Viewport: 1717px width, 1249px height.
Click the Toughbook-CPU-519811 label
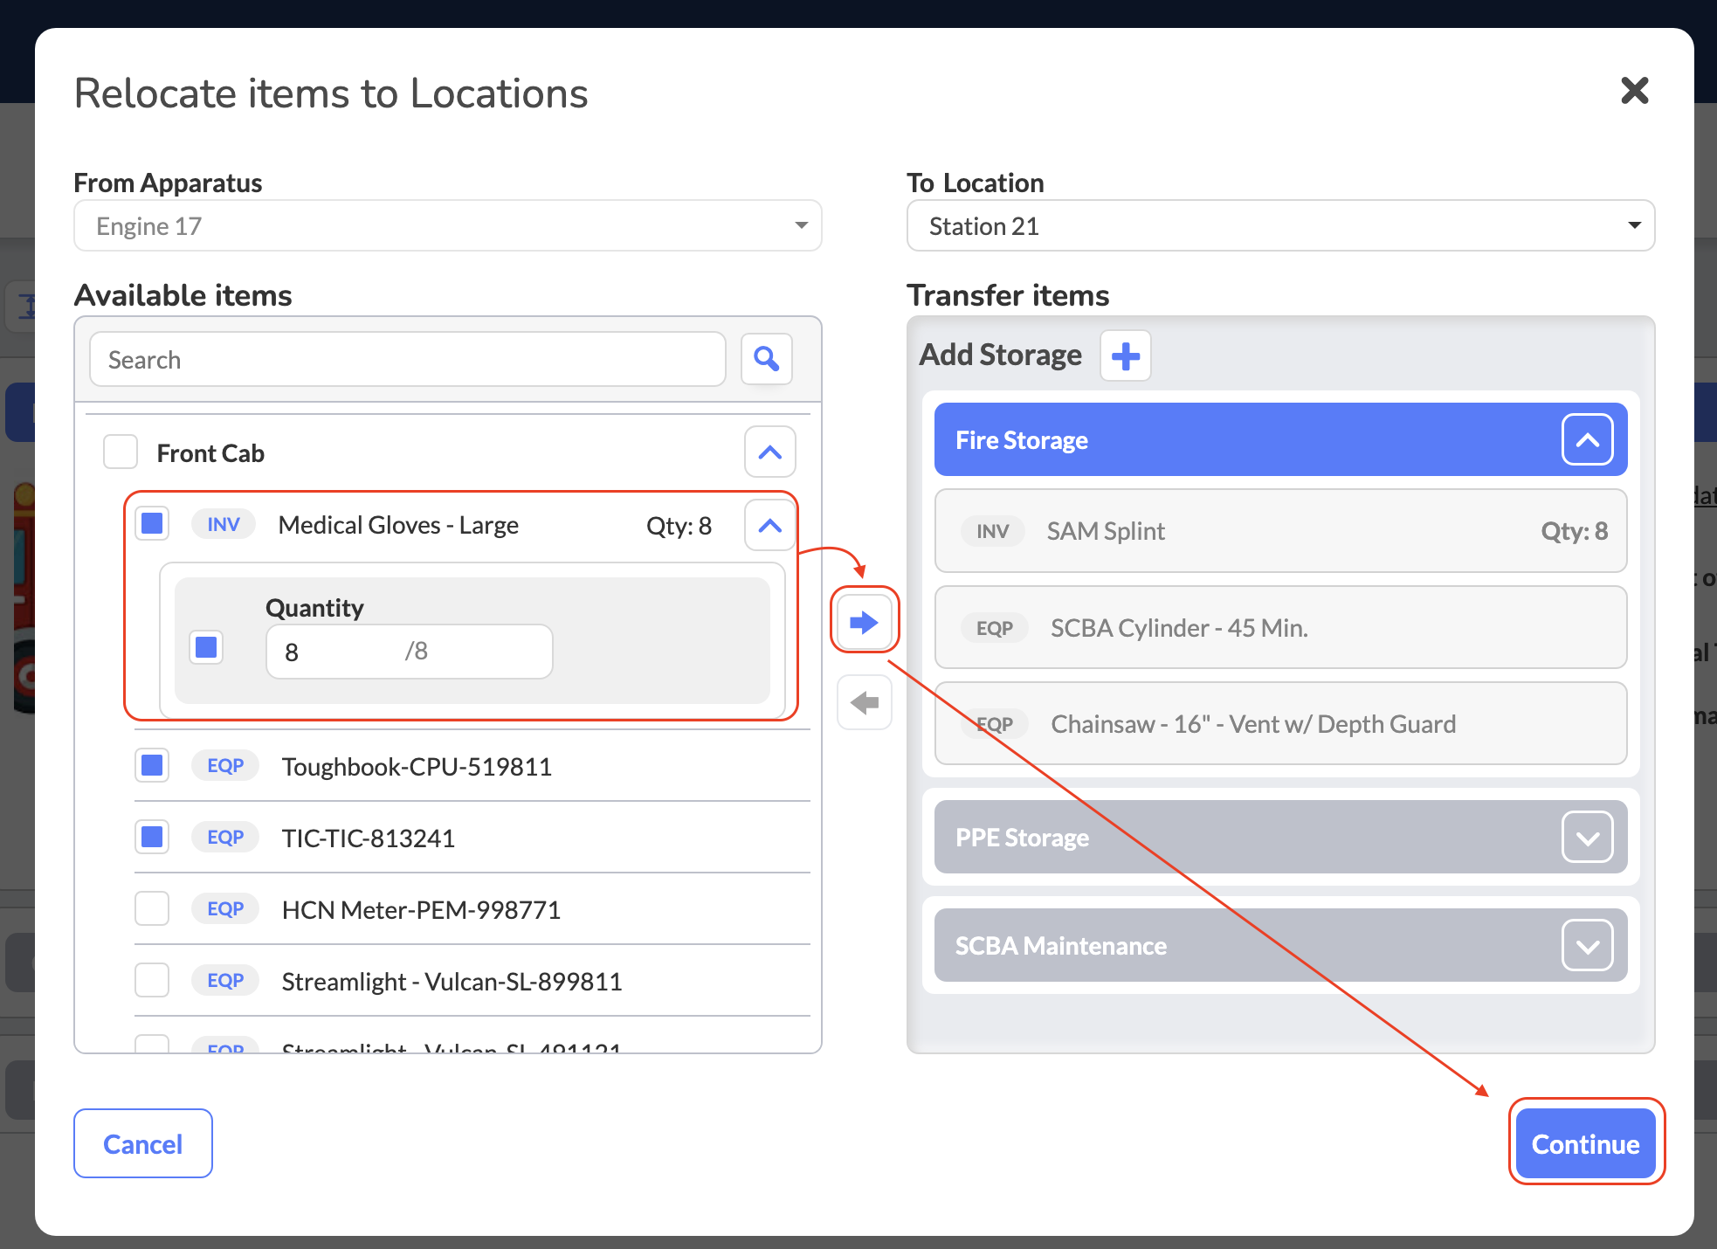(x=417, y=767)
